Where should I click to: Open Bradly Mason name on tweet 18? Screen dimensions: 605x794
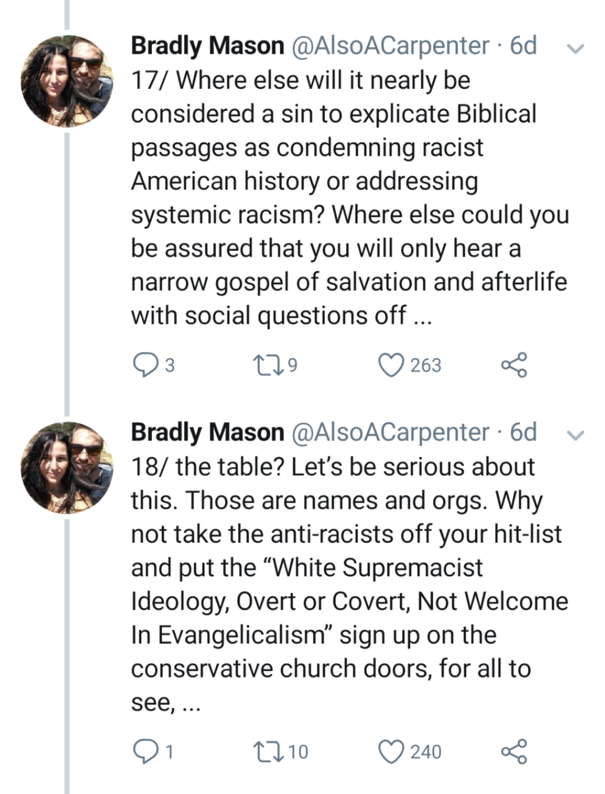click(x=208, y=432)
